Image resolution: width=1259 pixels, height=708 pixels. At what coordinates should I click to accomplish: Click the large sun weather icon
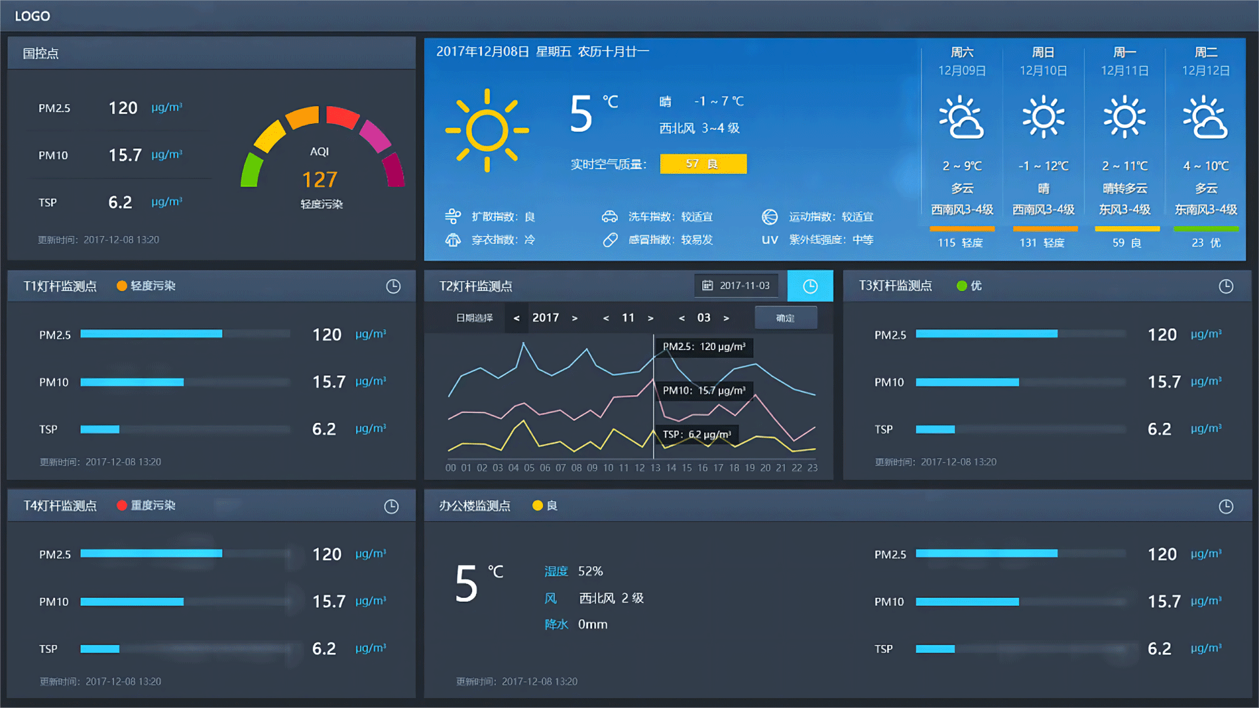tap(487, 130)
